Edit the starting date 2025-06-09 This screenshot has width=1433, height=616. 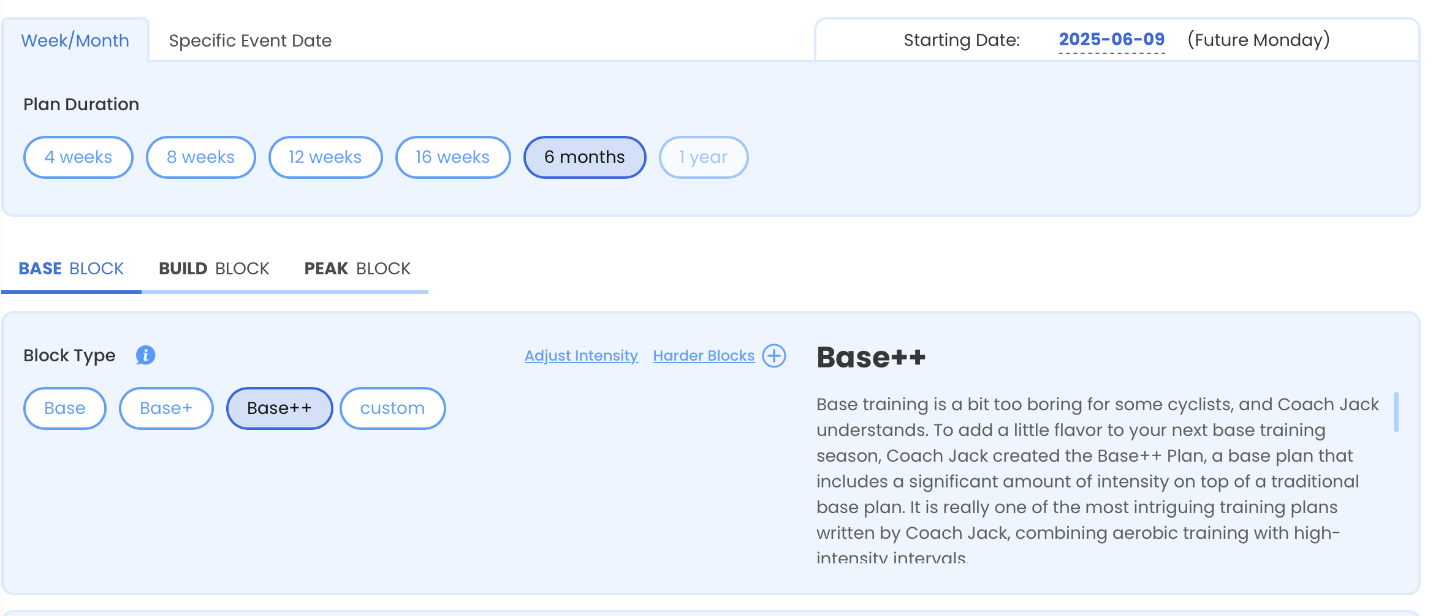point(1112,40)
